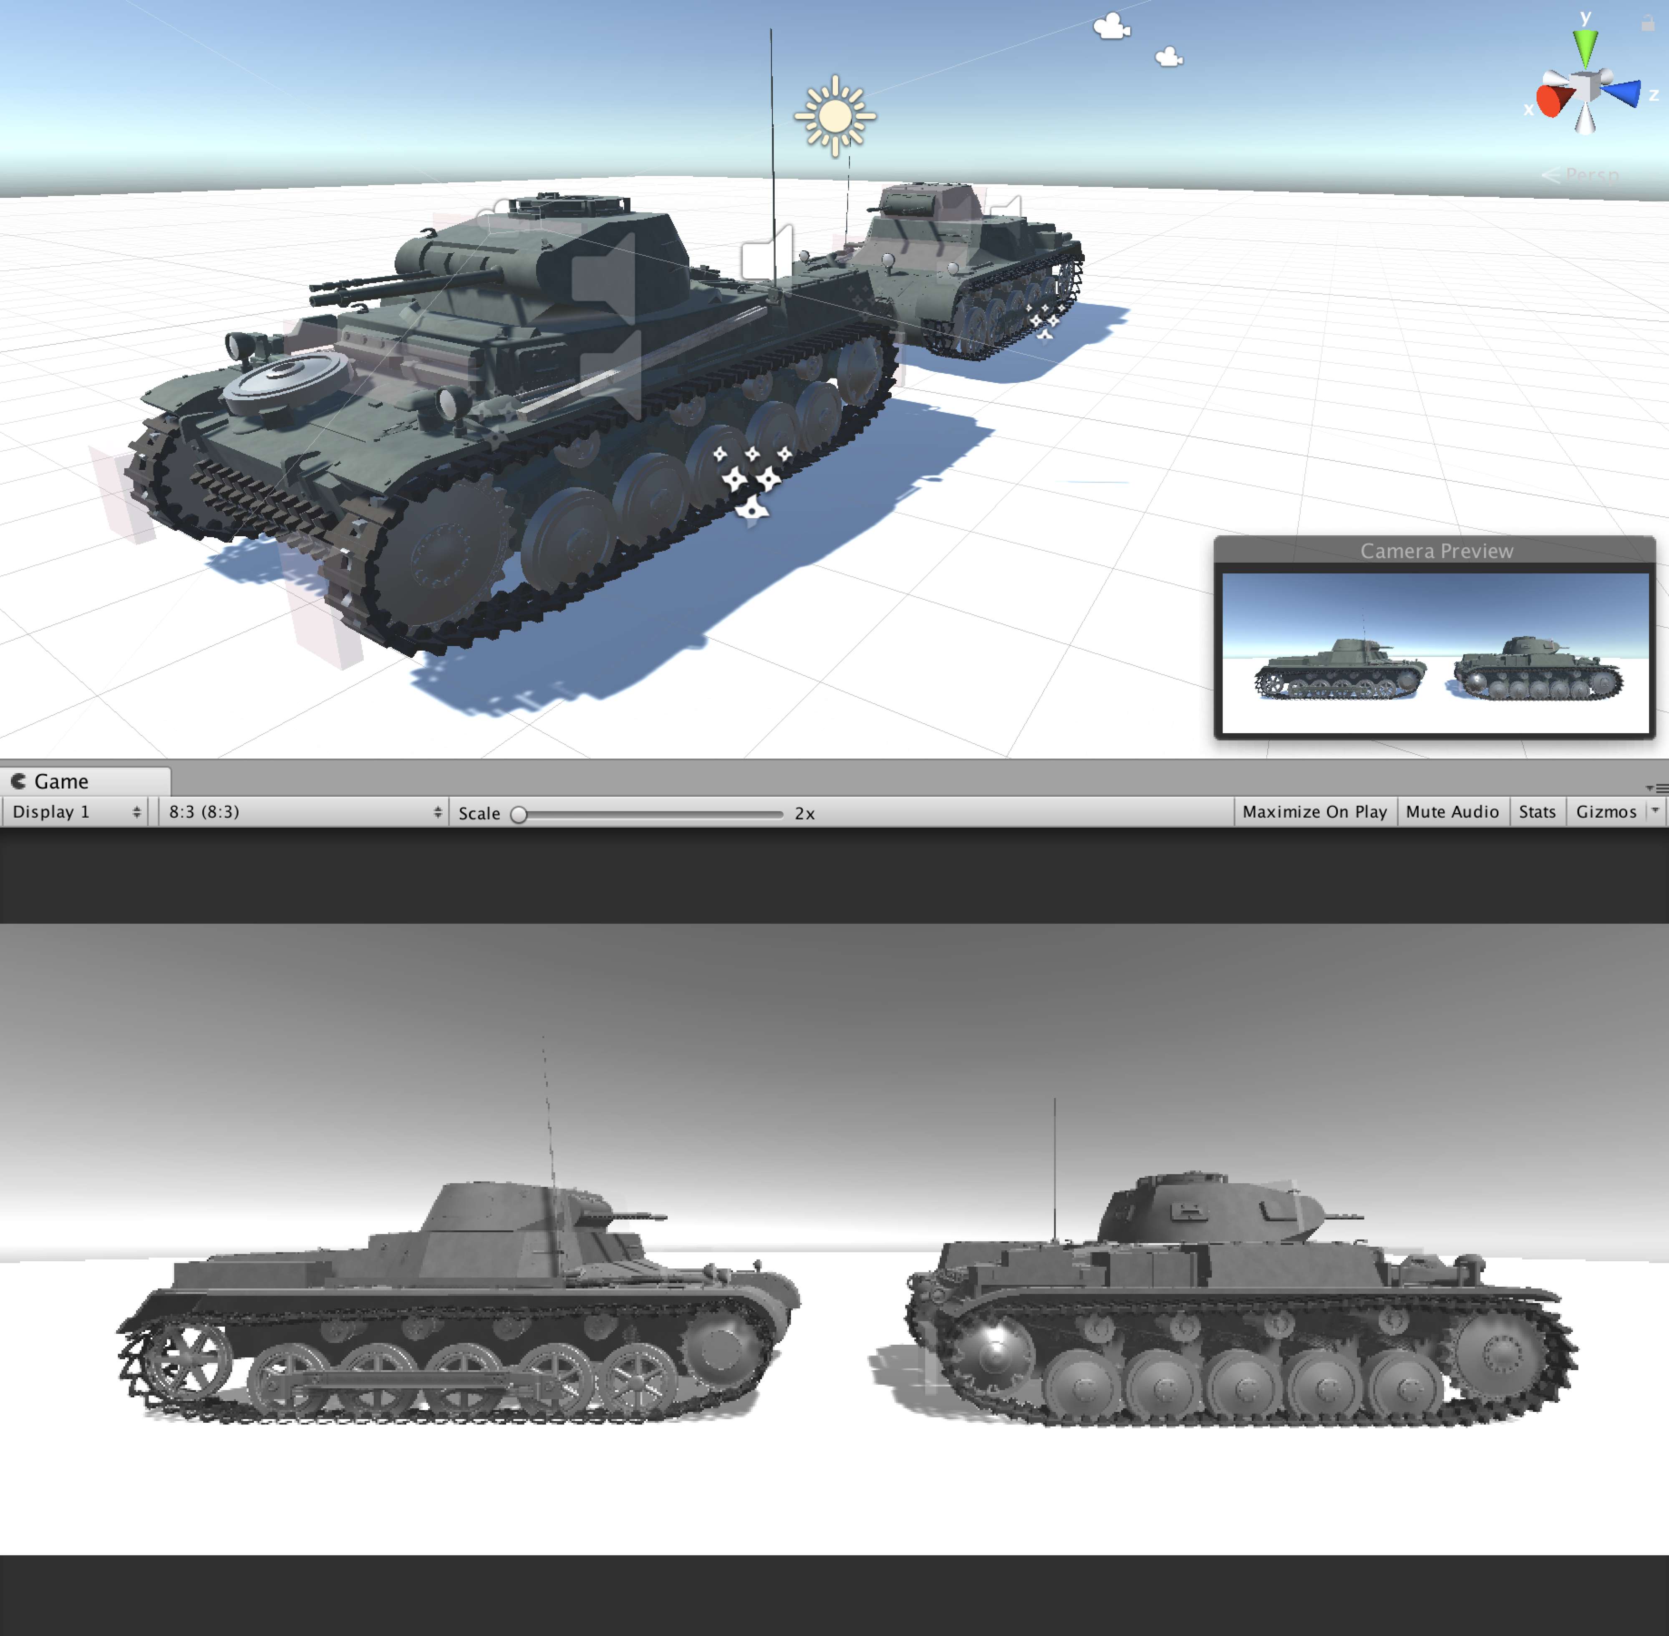Select the Game tab
Screen dimensions: 1669x1636
(60, 781)
